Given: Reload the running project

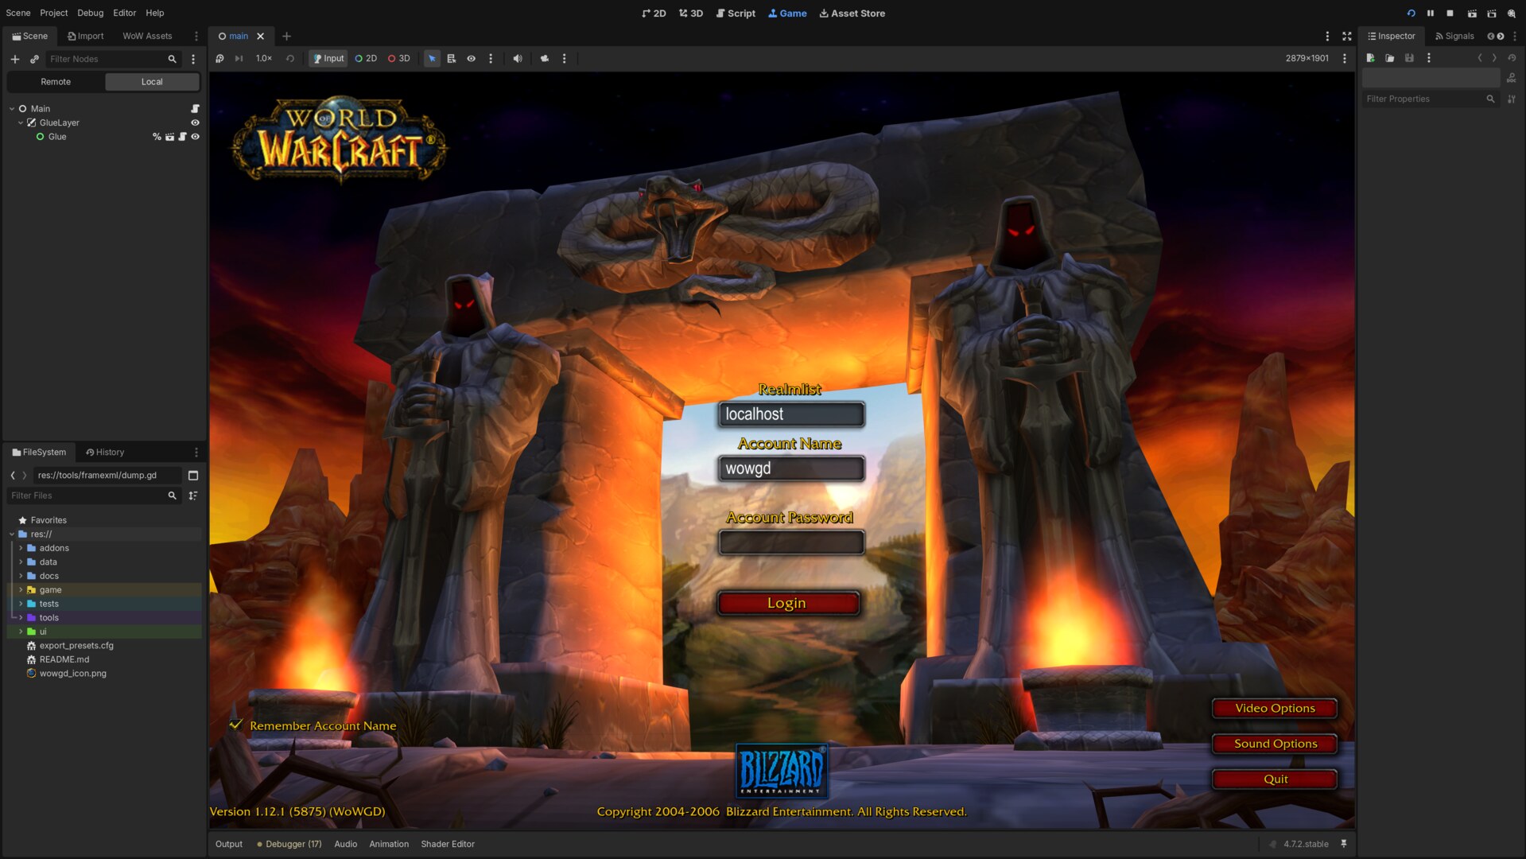Looking at the screenshot, I should click(x=1411, y=14).
